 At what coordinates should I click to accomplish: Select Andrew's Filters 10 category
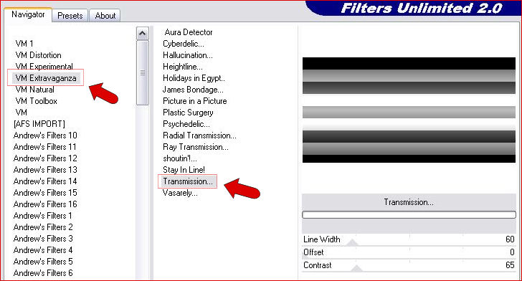(45, 135)
